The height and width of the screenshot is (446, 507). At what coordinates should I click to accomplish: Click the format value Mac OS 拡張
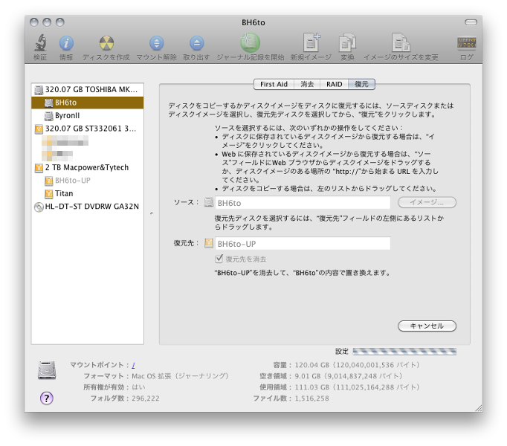pos(180,376)
